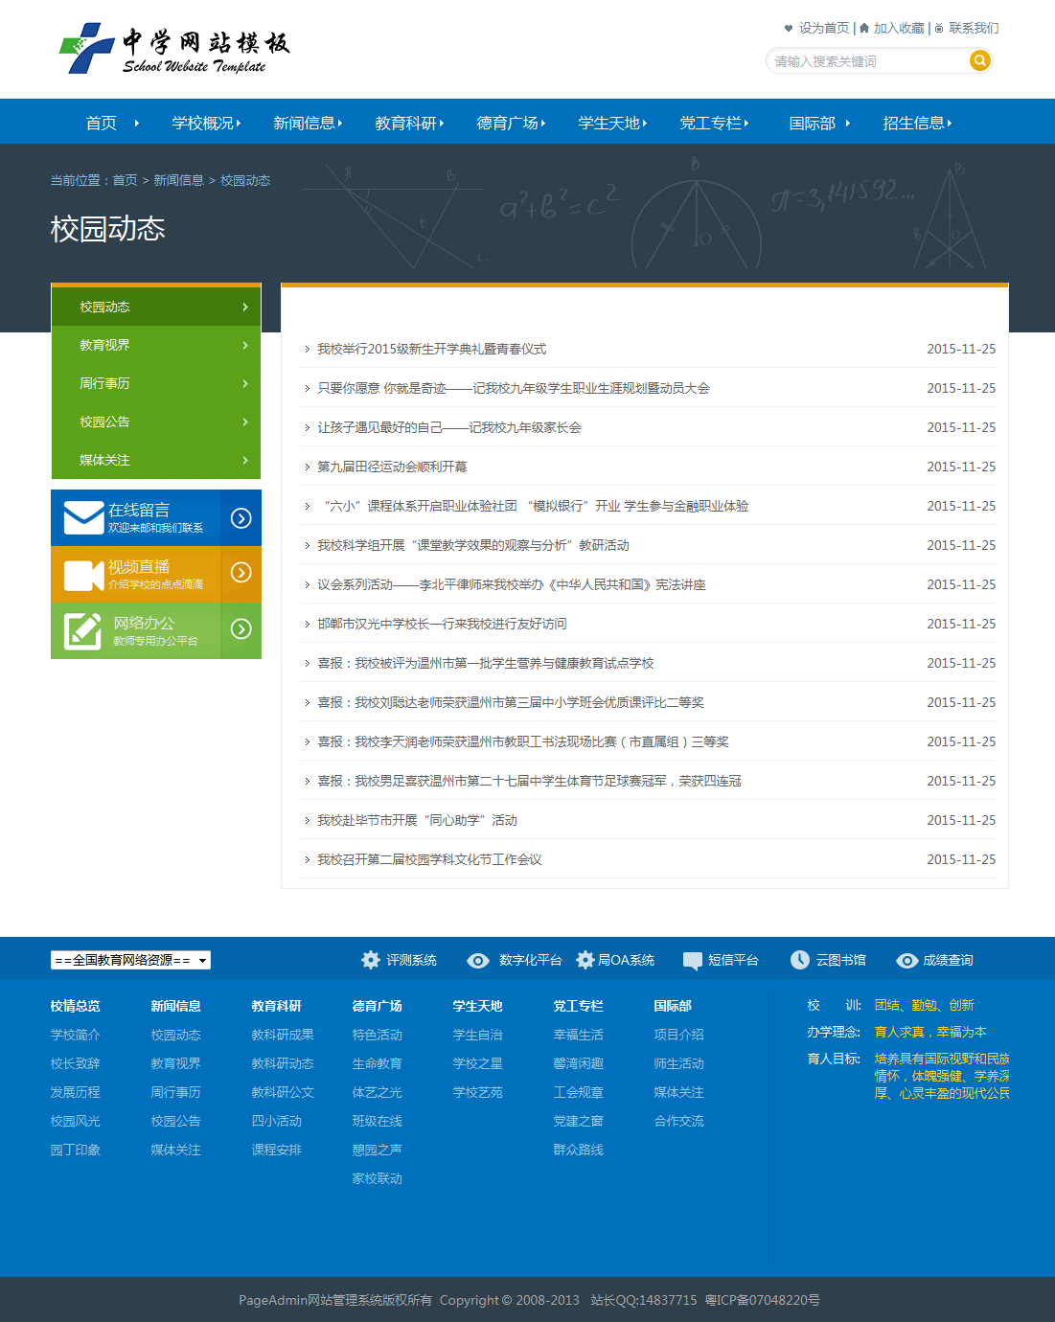Click the eye icon beside 成绩查询
The width and height of the screenshot is (1055, 1322).
906,960
